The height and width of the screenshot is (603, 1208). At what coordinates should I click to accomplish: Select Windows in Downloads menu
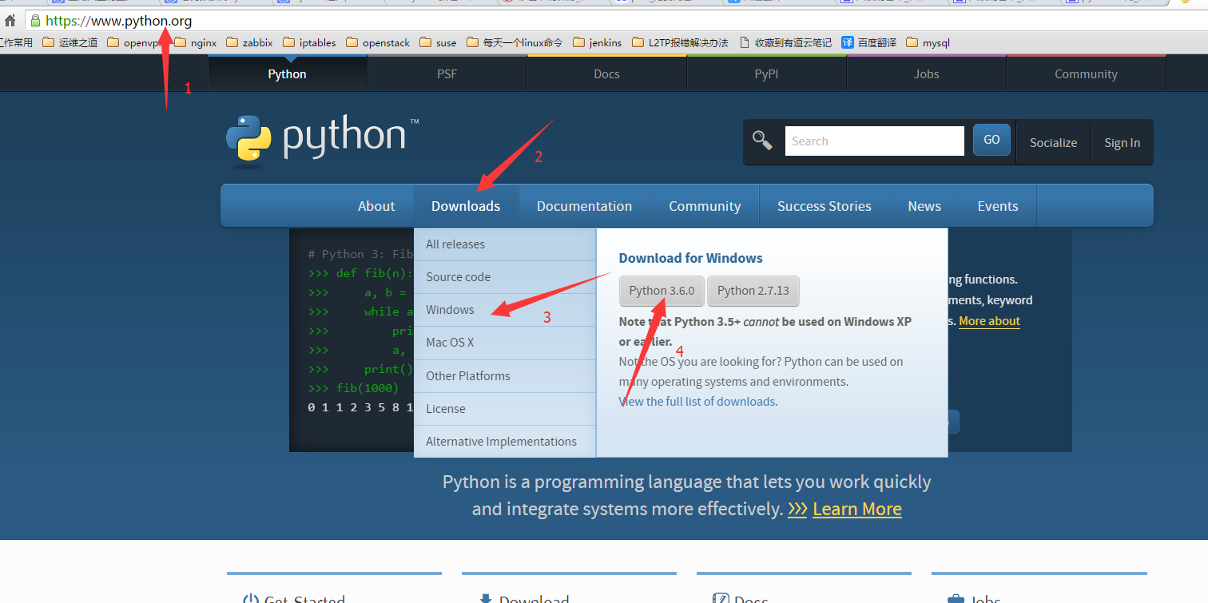(x=505, y=310)
